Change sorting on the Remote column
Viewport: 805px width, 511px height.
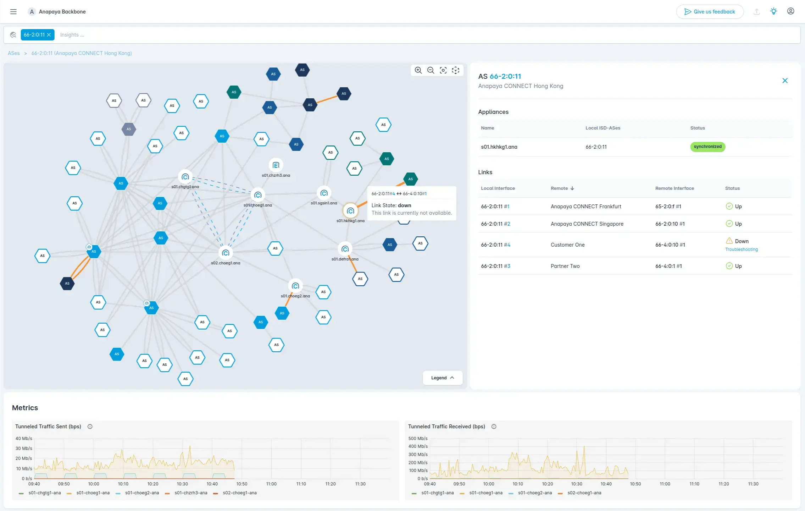(x=562, y=188)
